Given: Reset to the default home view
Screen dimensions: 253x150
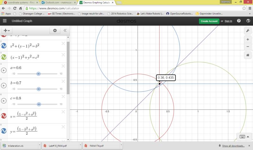Looking at the screenshot, I should point(248,55).
